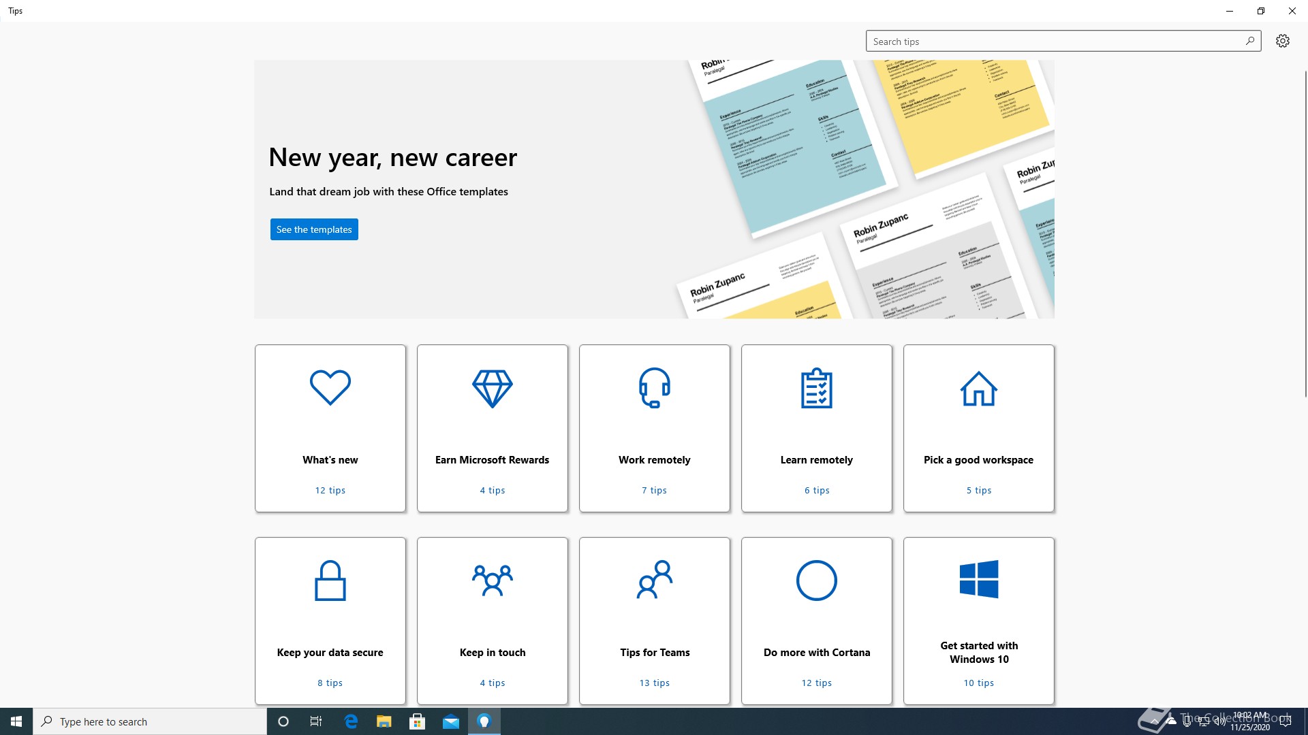
Task: Click the vertical scrollbar on the right
Action: tap(1305, 233)
